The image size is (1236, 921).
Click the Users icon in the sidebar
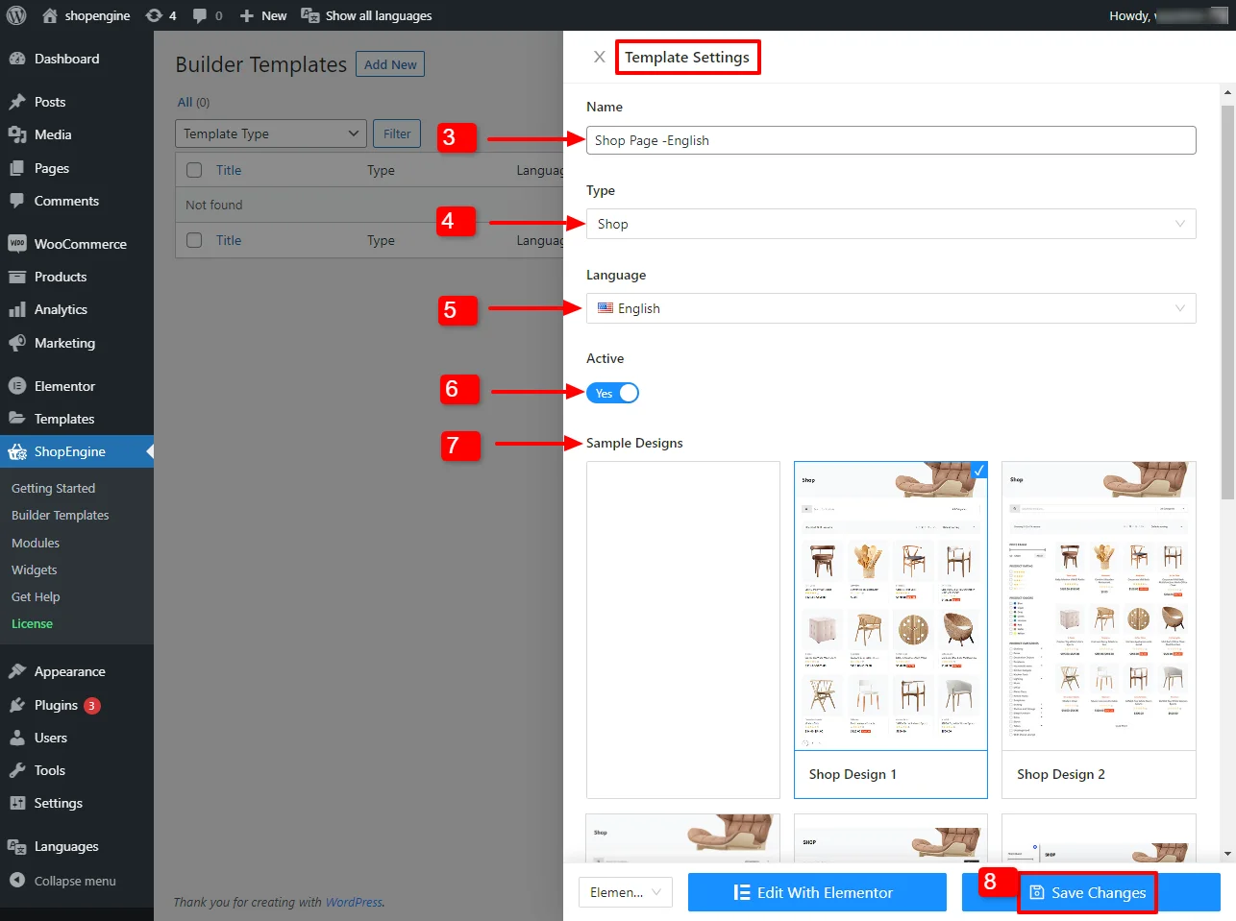coord(17,738)
